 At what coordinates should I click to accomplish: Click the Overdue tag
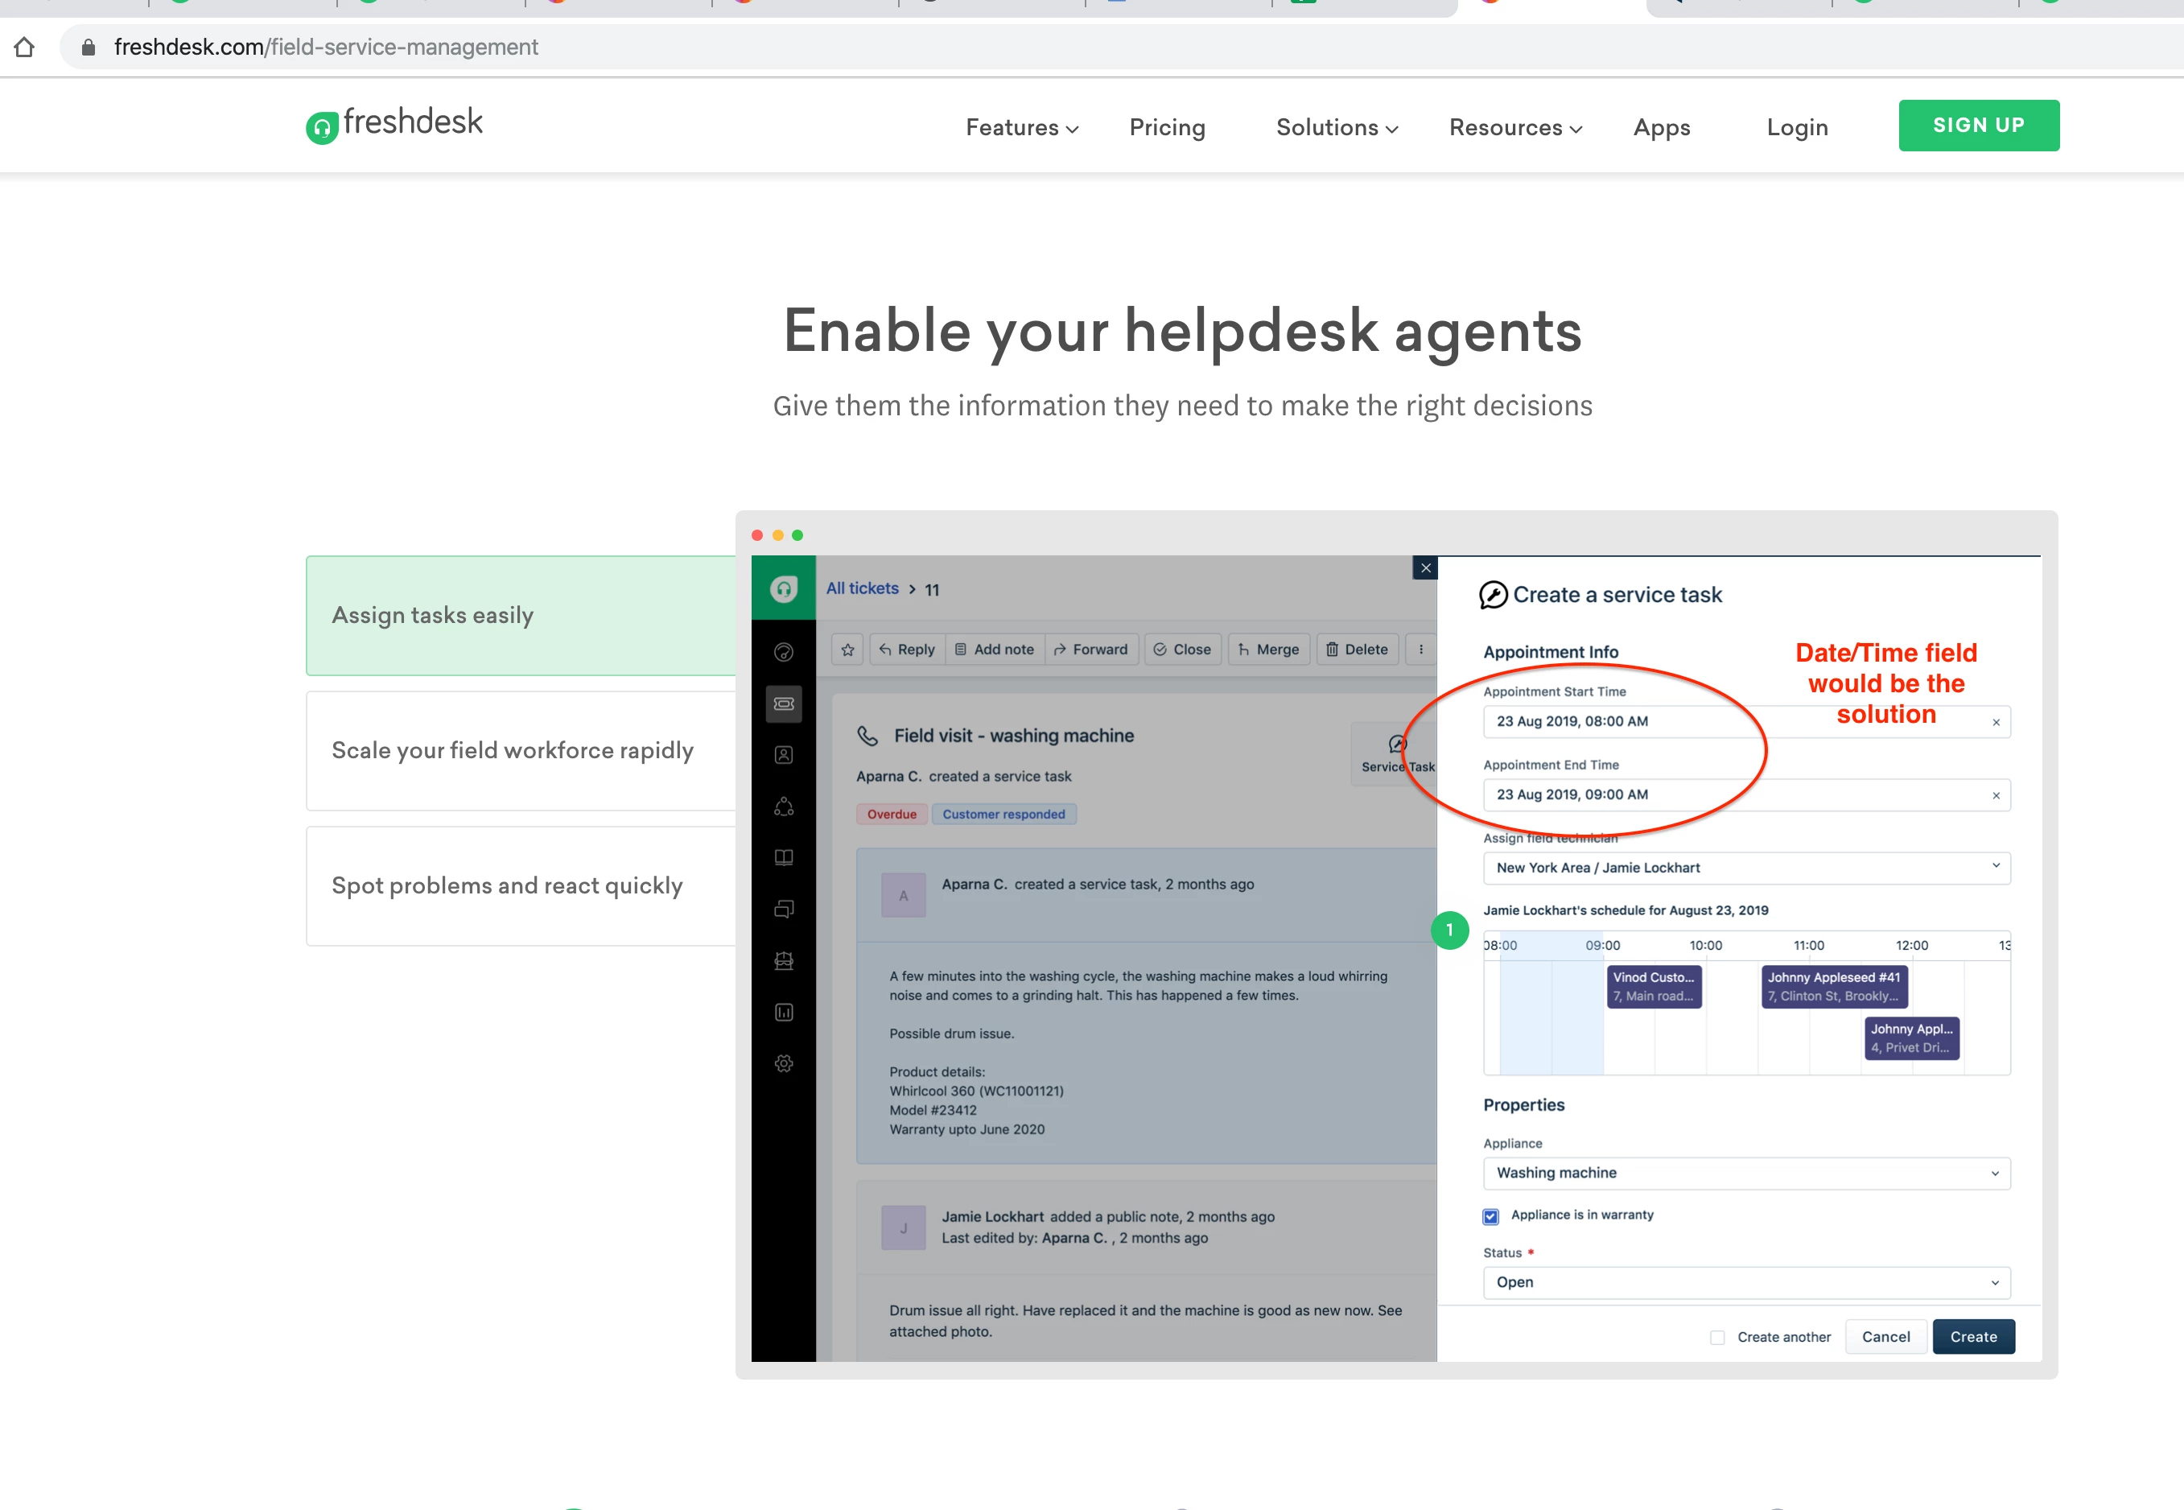(x=891, y=814)
